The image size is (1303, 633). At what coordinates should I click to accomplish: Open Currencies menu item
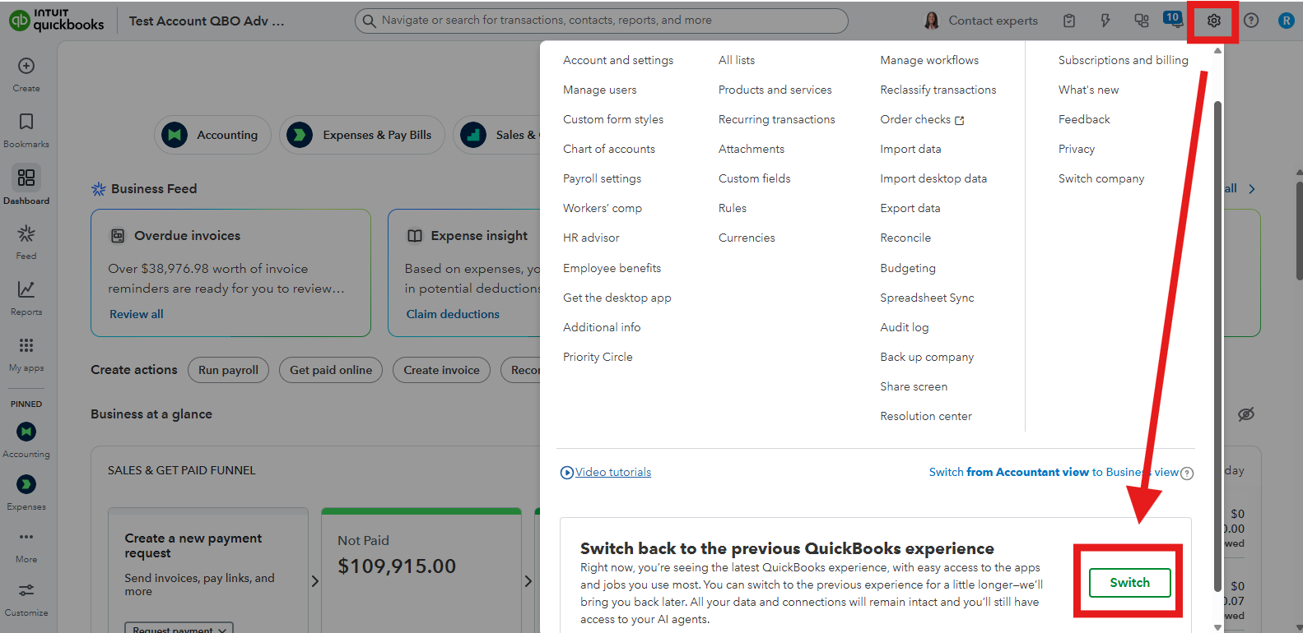point(747,238)
